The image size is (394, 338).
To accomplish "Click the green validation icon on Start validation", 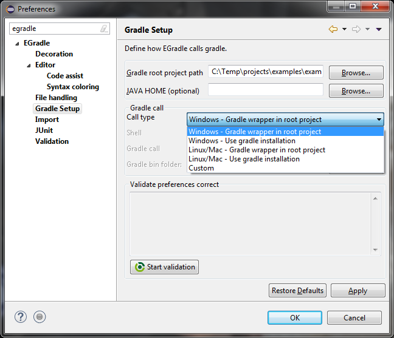I will (140, 267).
